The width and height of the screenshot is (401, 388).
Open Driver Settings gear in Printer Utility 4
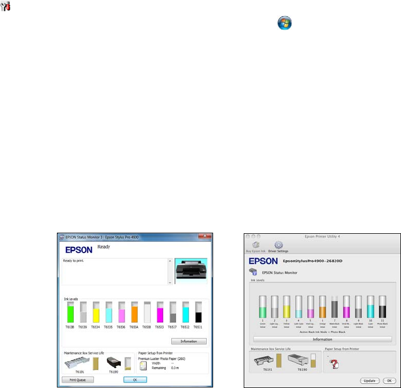(x=278, y=245)
